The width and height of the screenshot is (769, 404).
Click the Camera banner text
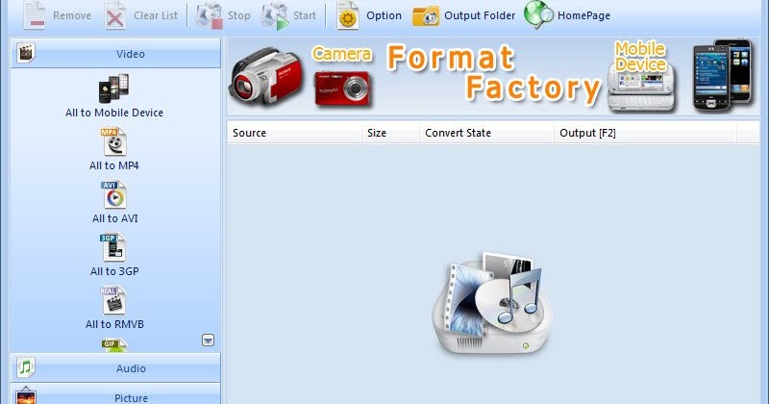pos(342,54)
